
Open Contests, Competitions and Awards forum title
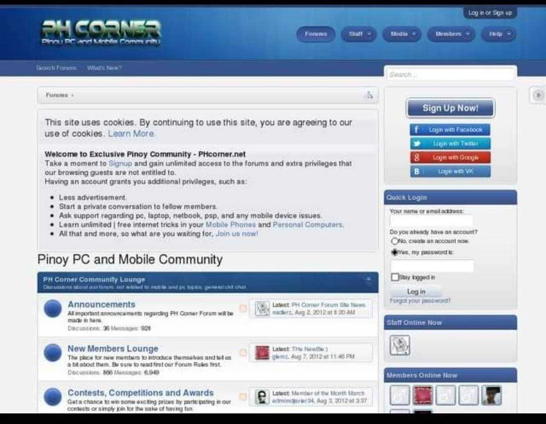[141, 392]
